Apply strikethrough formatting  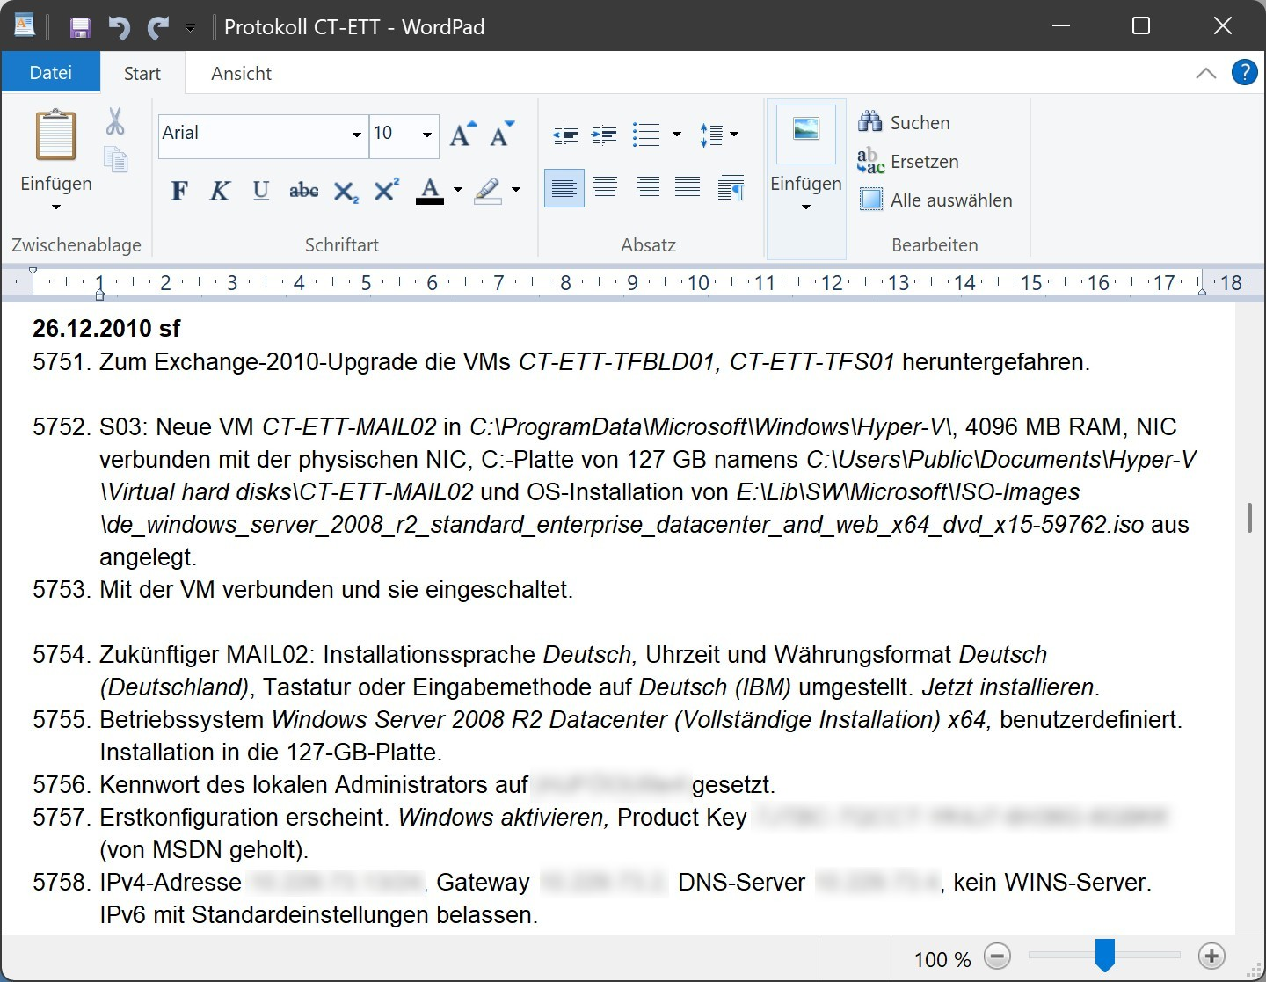(302, 191)
